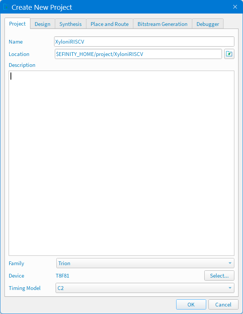Image resolution: width=243 pixels, height=314 pixels.
Task: Focus the Location path input field
Action: pyautogui.click(x=138, y=54)
